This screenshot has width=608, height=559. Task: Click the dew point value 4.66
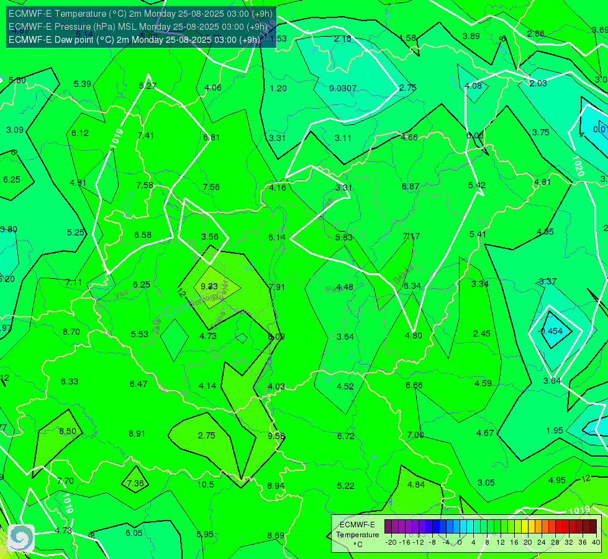click(409, 137)
